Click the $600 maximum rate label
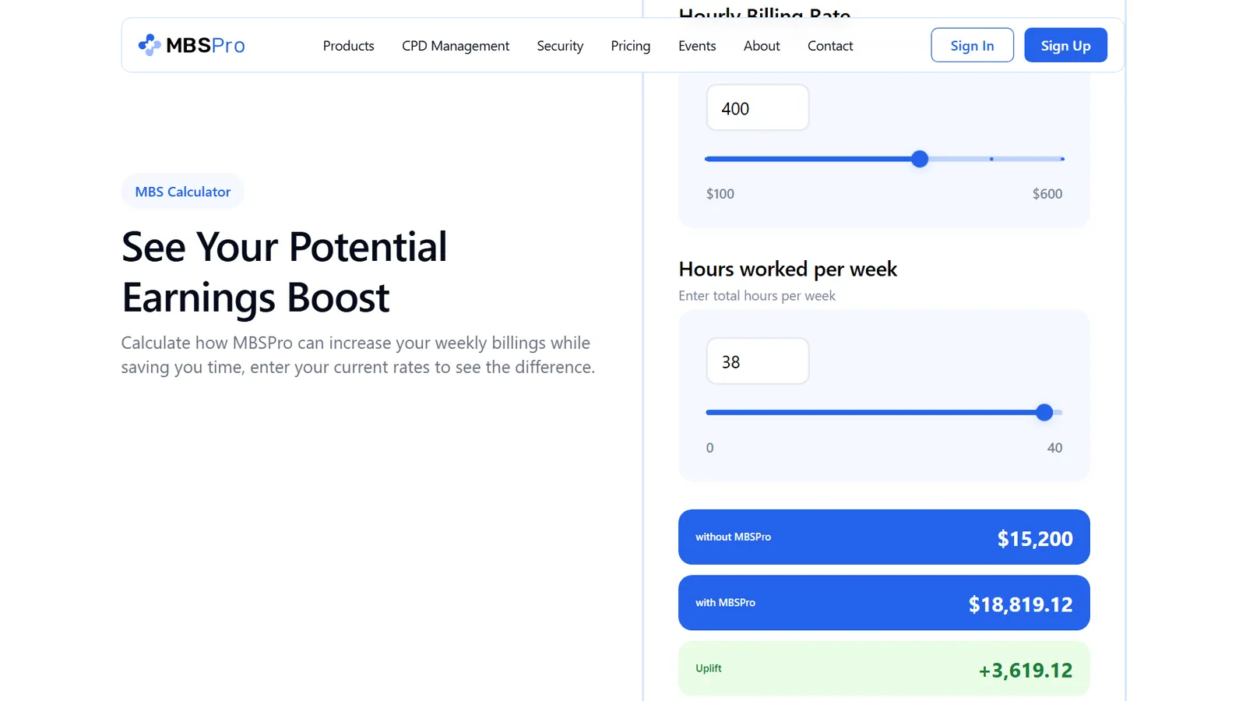This screenshot has height=701, width=1246. [1047, 194]
